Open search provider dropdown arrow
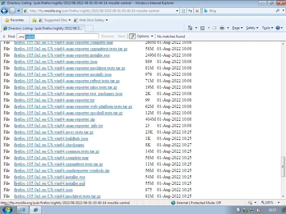Image resolution: width=286 pixels, height=214 pixels. pyautogui.click(x=283, y=11)
